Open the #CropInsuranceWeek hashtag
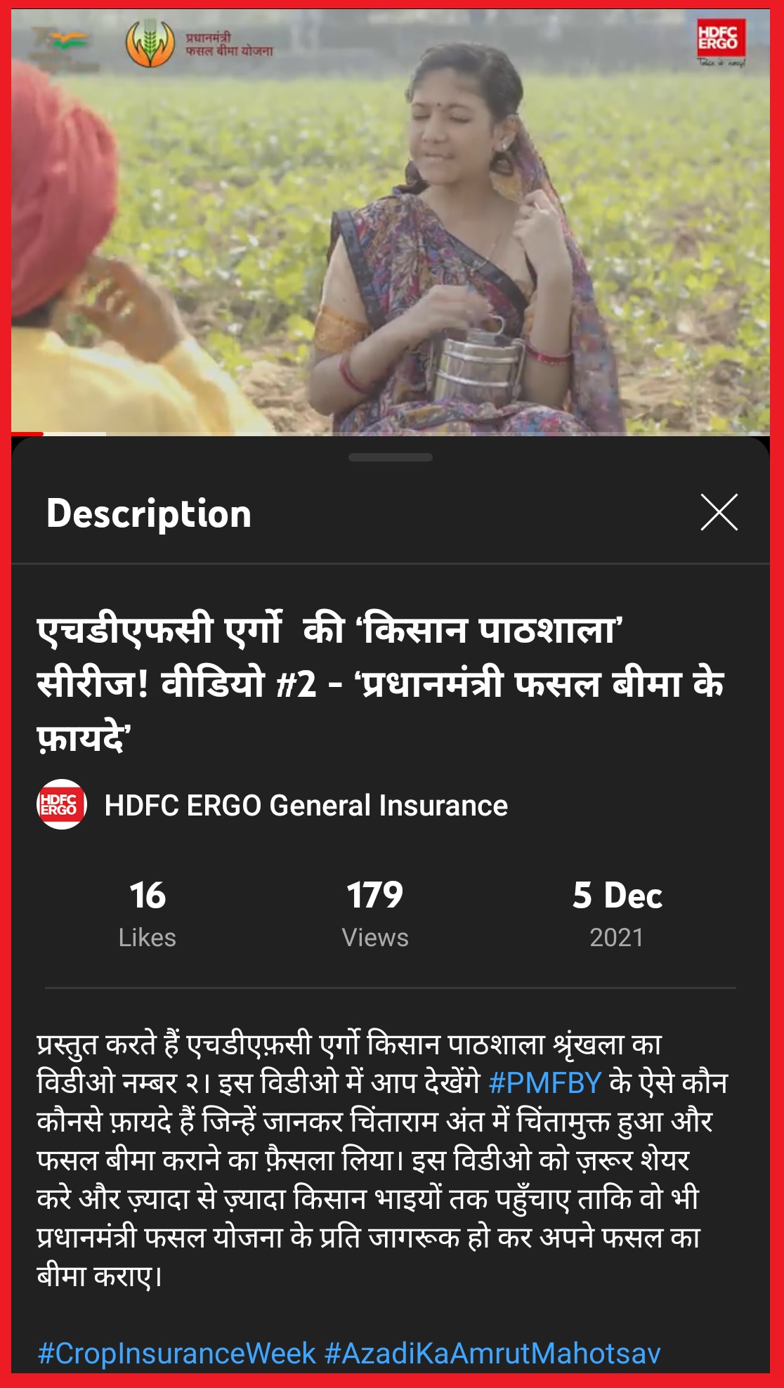The height and width of the screenshot is (1388, 784). (x=177, y=1353)
